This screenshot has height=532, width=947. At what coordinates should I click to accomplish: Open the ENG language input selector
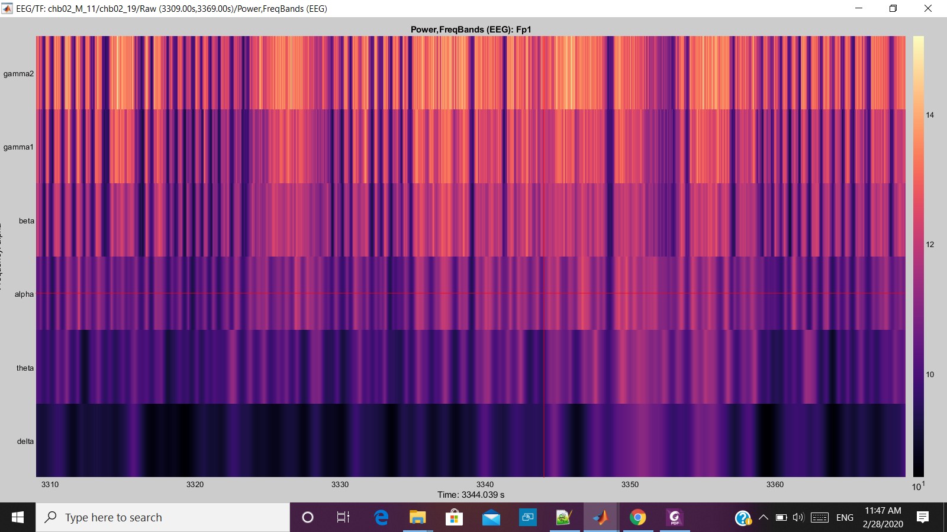845,517
